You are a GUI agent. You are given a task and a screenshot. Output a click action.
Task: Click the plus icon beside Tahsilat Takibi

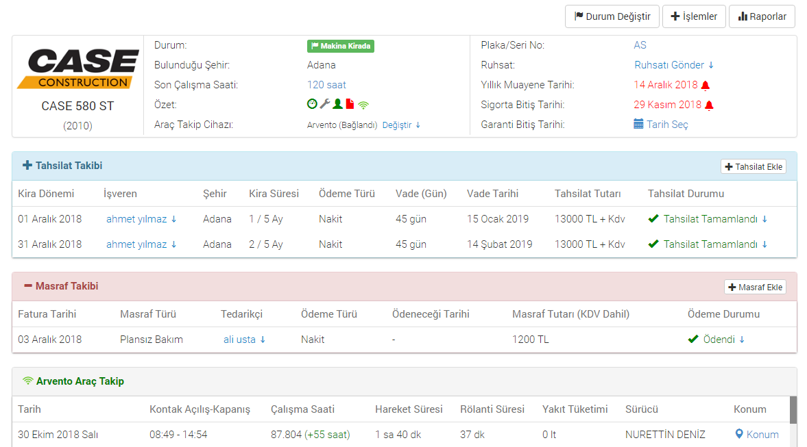[27, 166]
